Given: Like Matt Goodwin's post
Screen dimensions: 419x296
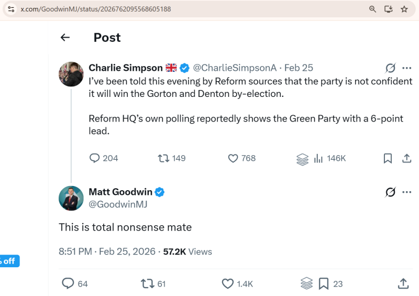Looking at the screenshot, I should 227,283.
